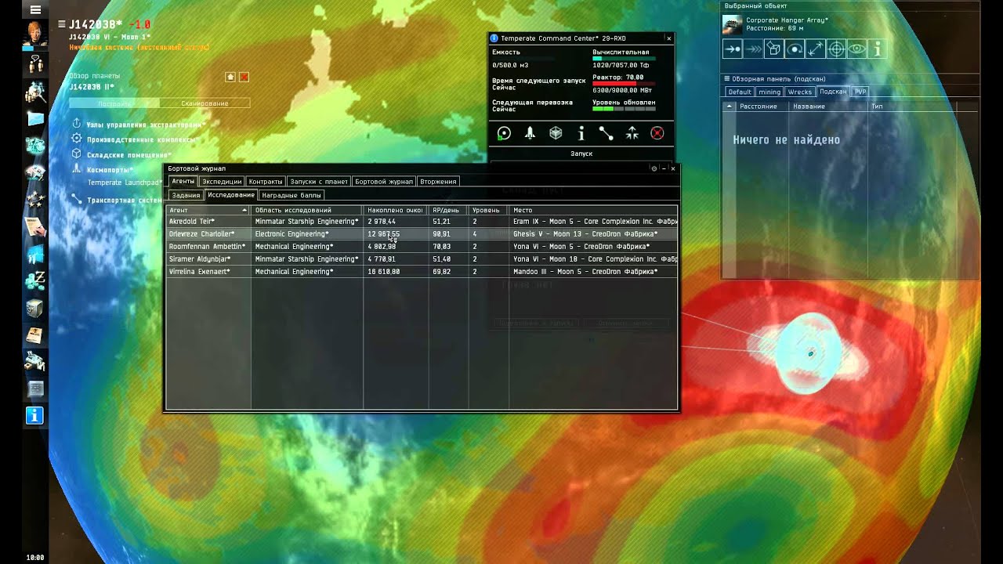Select the Построить planet mode tab
Viewport: 1003px width, 564px height.
coord(114,103)
